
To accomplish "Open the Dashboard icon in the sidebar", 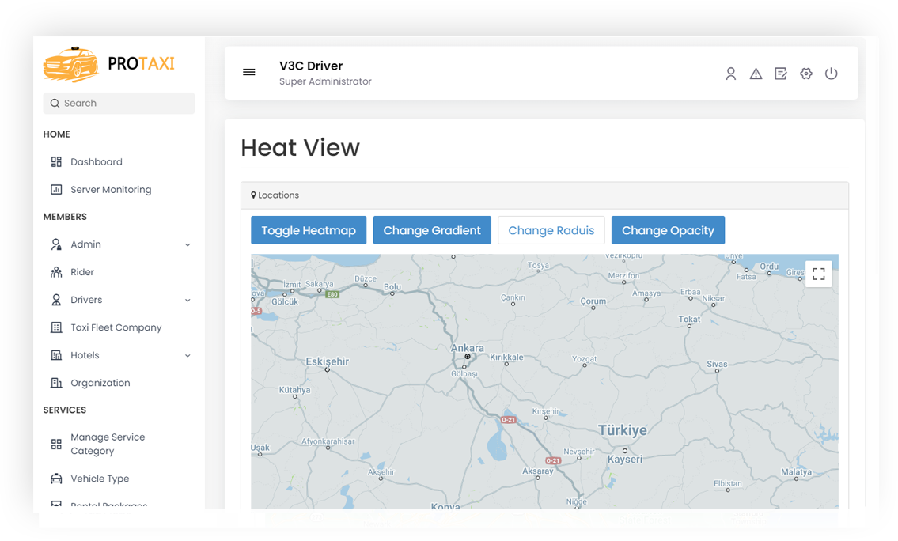I will coord(56,161).
